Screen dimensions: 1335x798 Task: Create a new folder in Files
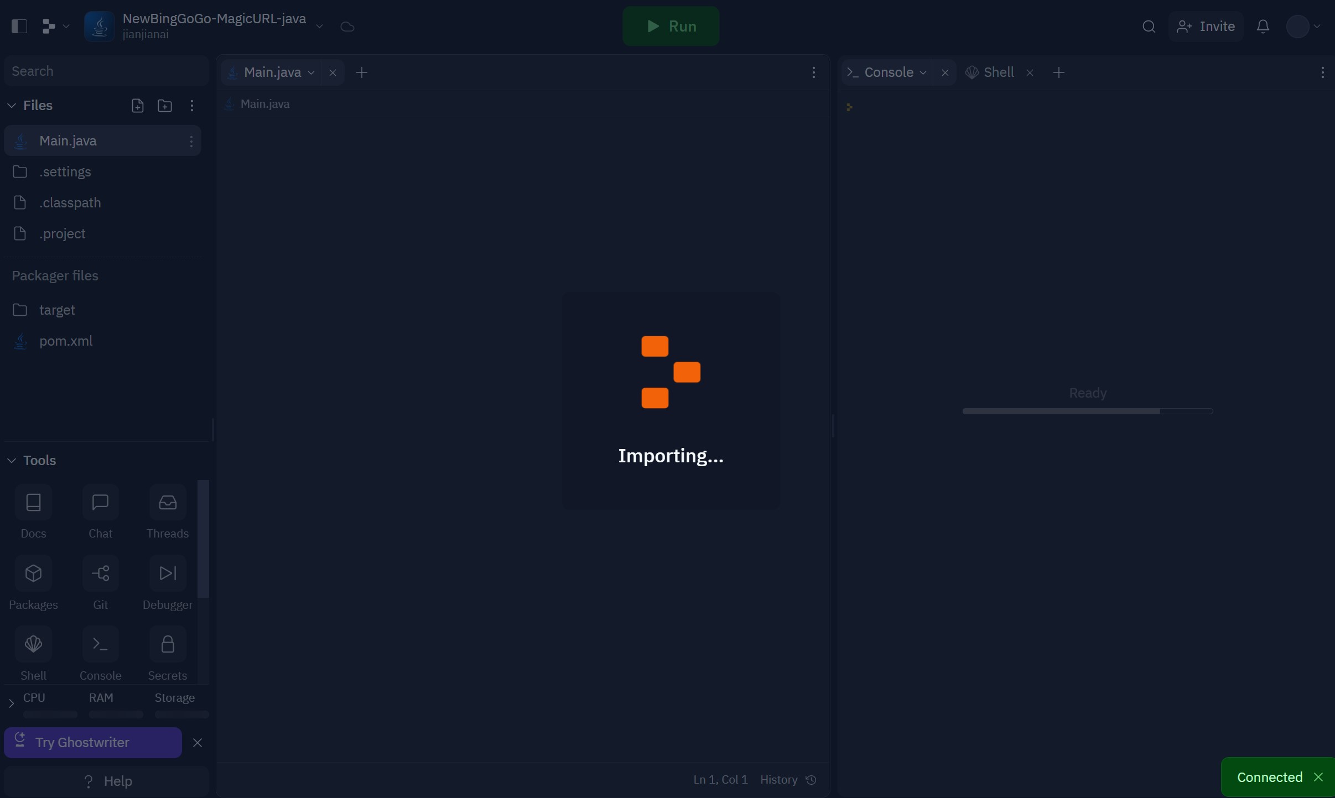(x=164, y=106)
